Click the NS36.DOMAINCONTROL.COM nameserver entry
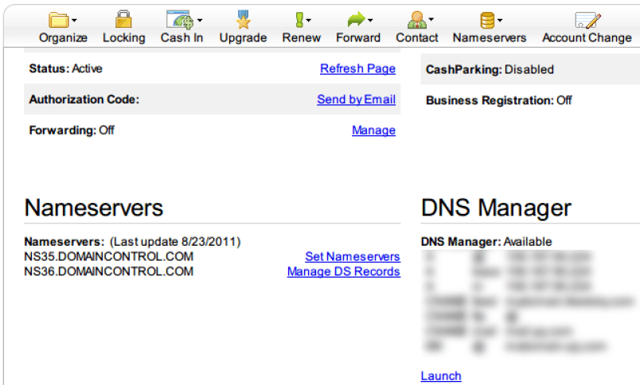 click(x=108, y=271)
